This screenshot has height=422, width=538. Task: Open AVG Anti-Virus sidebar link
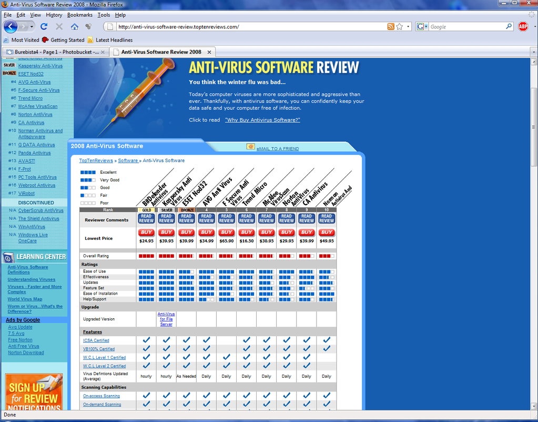click(x=34, y=82)
